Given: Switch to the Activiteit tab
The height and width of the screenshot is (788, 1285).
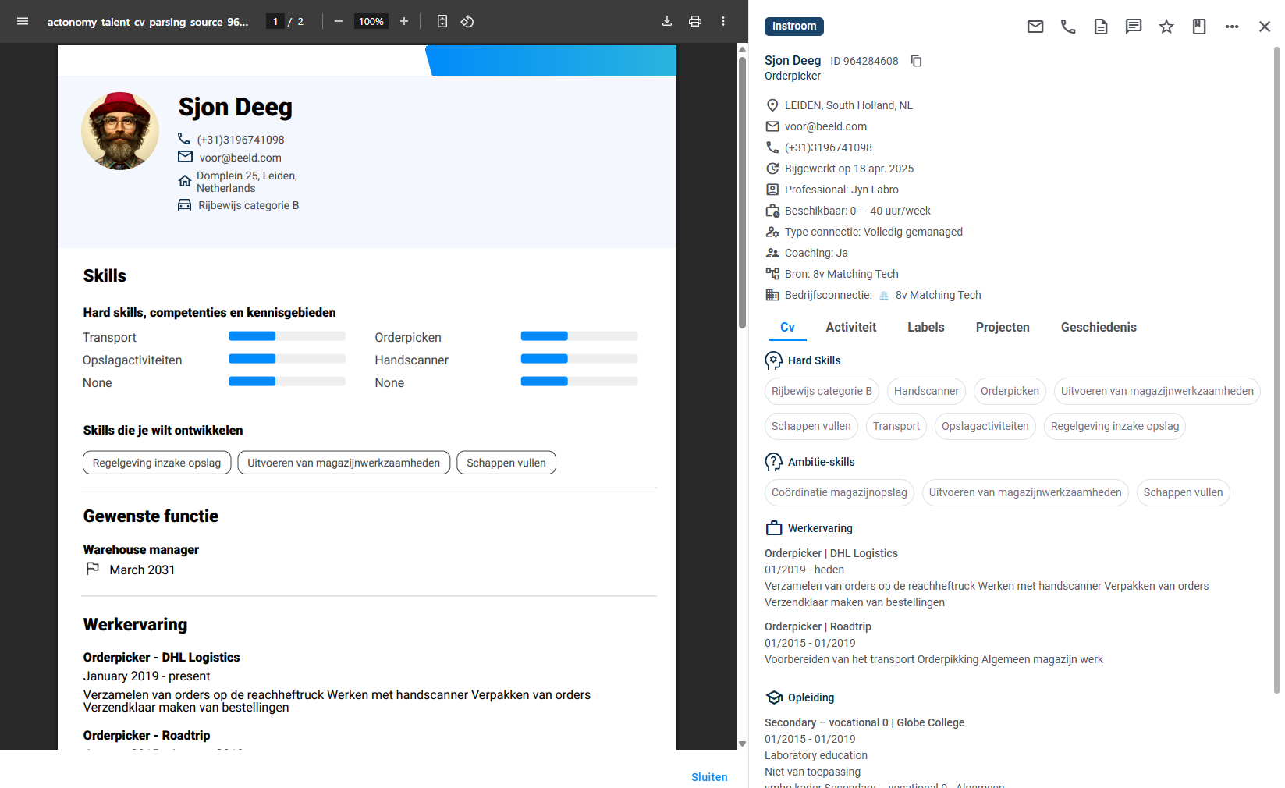Looking at the screenshot, I should coord(850,328).
